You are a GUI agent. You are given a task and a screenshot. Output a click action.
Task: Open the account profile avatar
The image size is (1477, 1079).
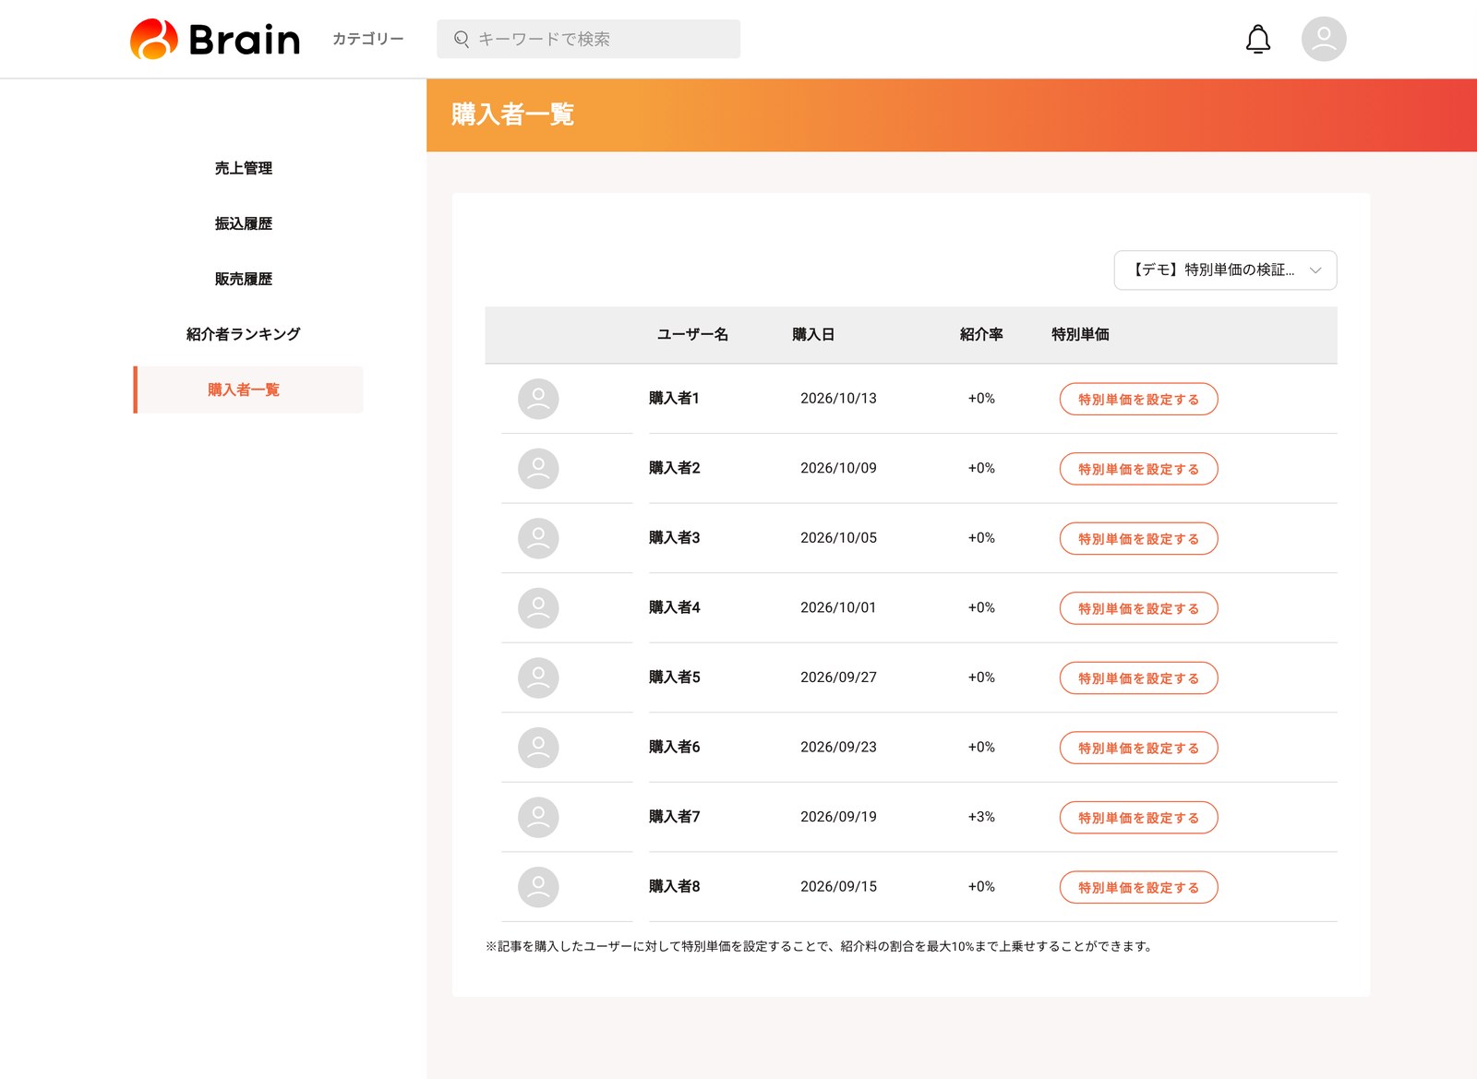click(1324, 39)
